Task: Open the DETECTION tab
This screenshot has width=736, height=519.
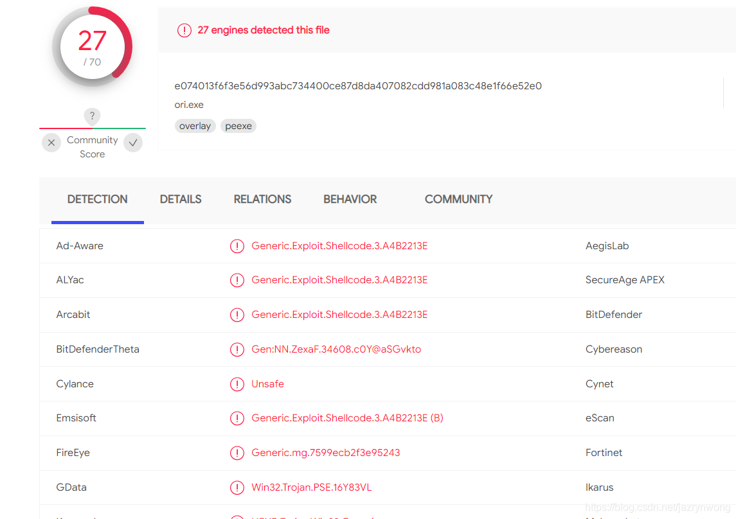Action: pos(97,199)
